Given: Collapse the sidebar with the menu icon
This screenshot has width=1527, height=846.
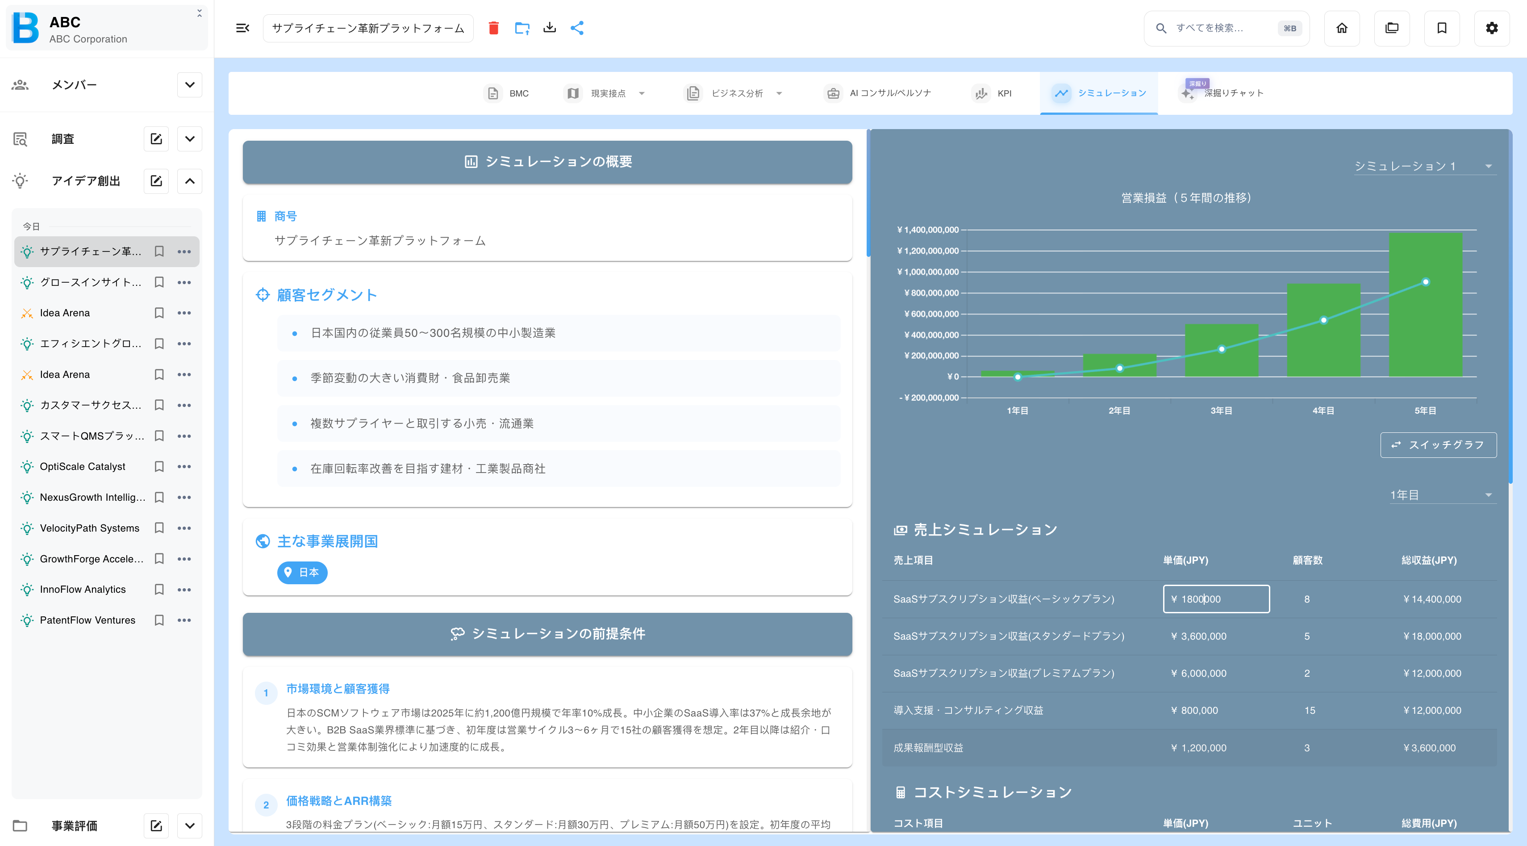Looking at the screenshot, I should coord(242,28).
